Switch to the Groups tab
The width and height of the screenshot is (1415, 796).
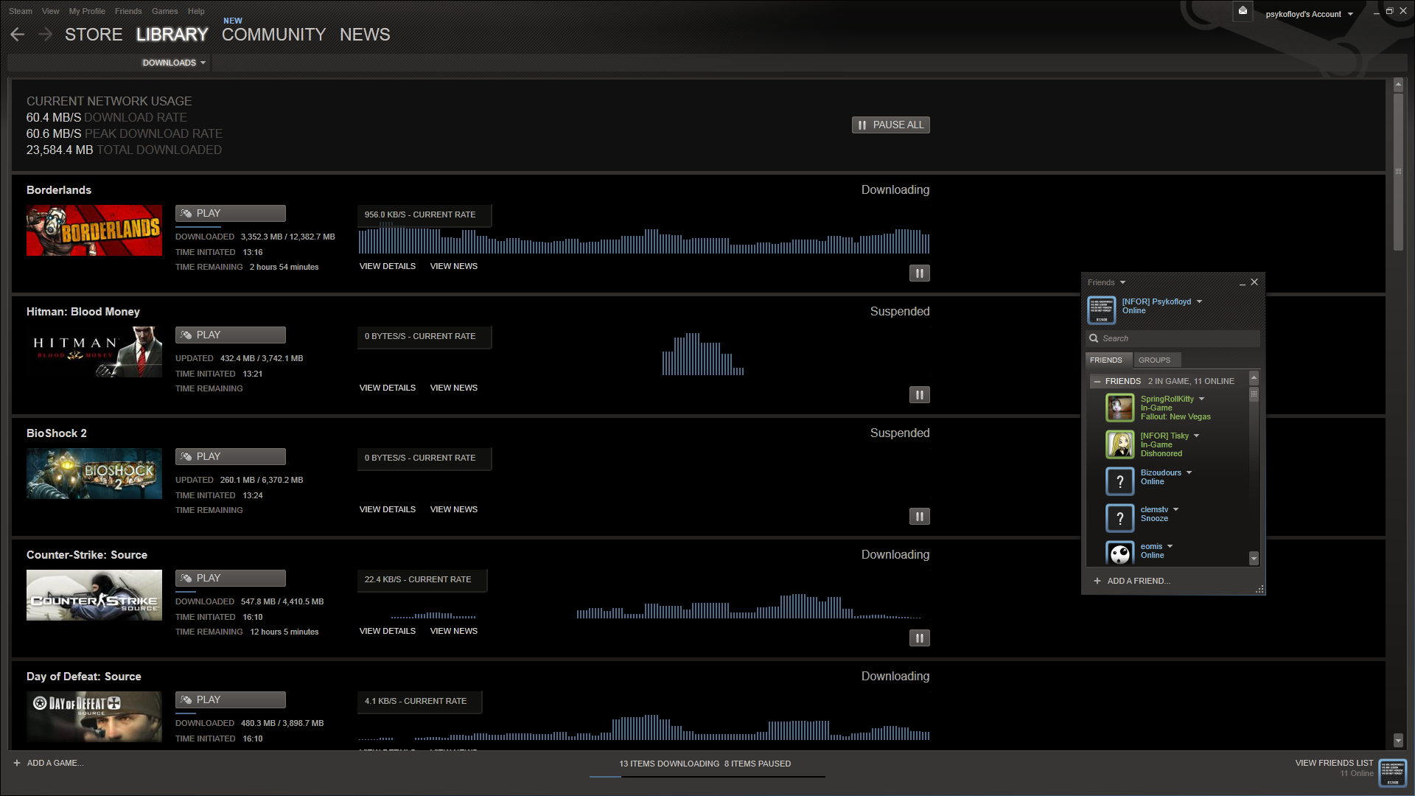[x=1154, y=360]
